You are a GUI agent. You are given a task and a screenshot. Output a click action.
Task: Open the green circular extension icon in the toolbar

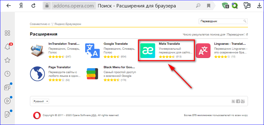click(x=235, y=6)
